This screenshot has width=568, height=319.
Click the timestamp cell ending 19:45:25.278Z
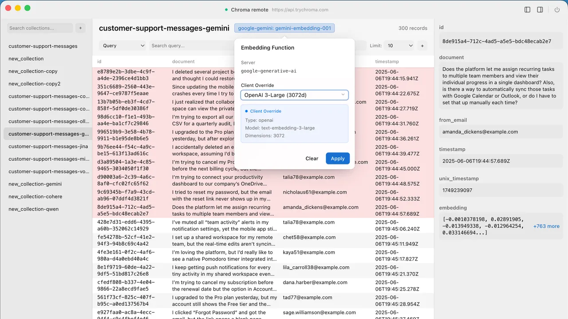pos(398,286)
